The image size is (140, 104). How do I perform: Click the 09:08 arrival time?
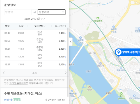point(21,33)
